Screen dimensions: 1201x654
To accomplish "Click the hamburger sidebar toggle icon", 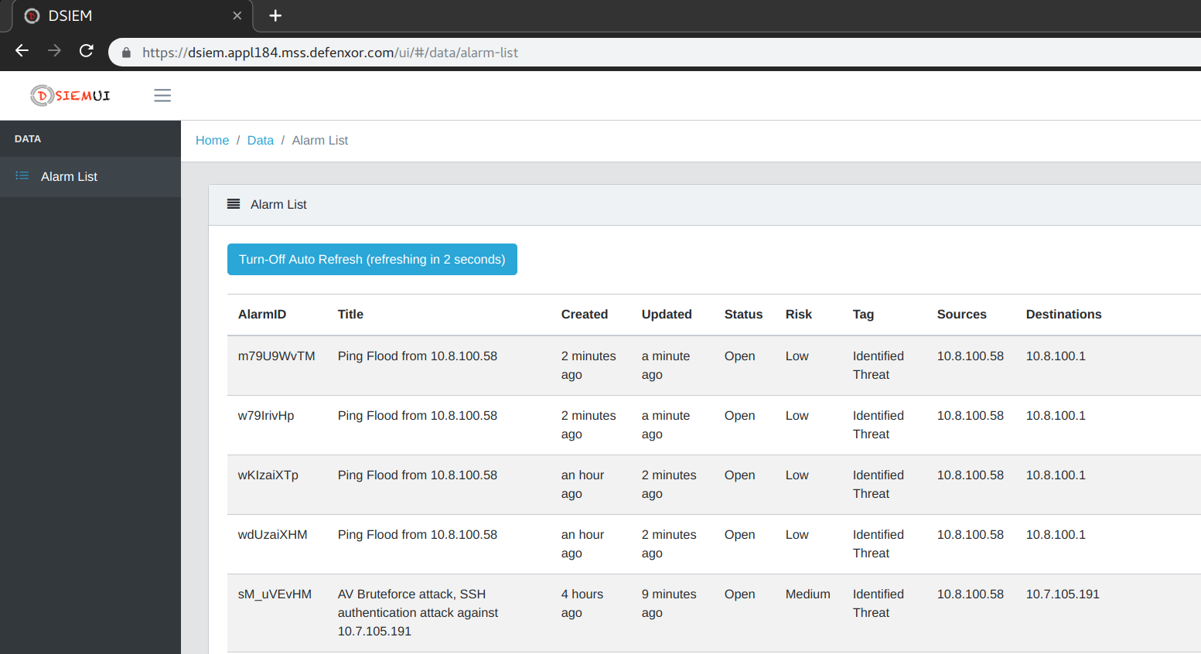I will pyautogui.click(x=162, y=95).
